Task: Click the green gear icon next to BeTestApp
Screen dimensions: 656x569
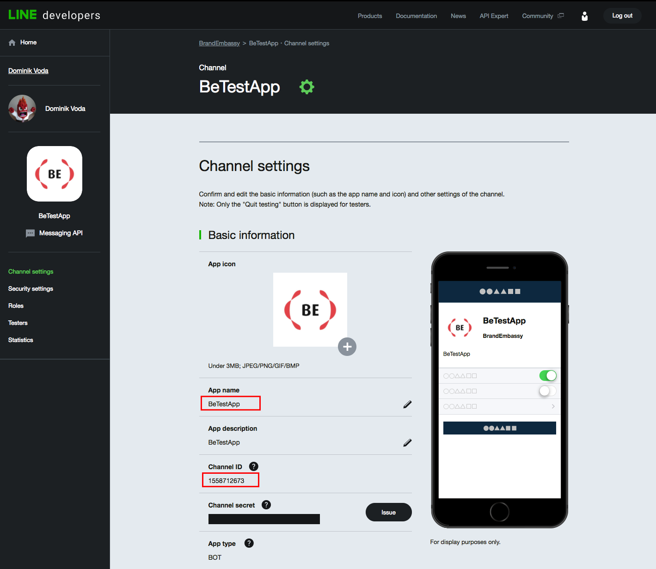Action: [x=307, y=86]
